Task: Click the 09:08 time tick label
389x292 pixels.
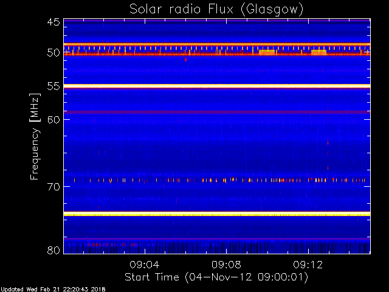Action: (226, 265)
